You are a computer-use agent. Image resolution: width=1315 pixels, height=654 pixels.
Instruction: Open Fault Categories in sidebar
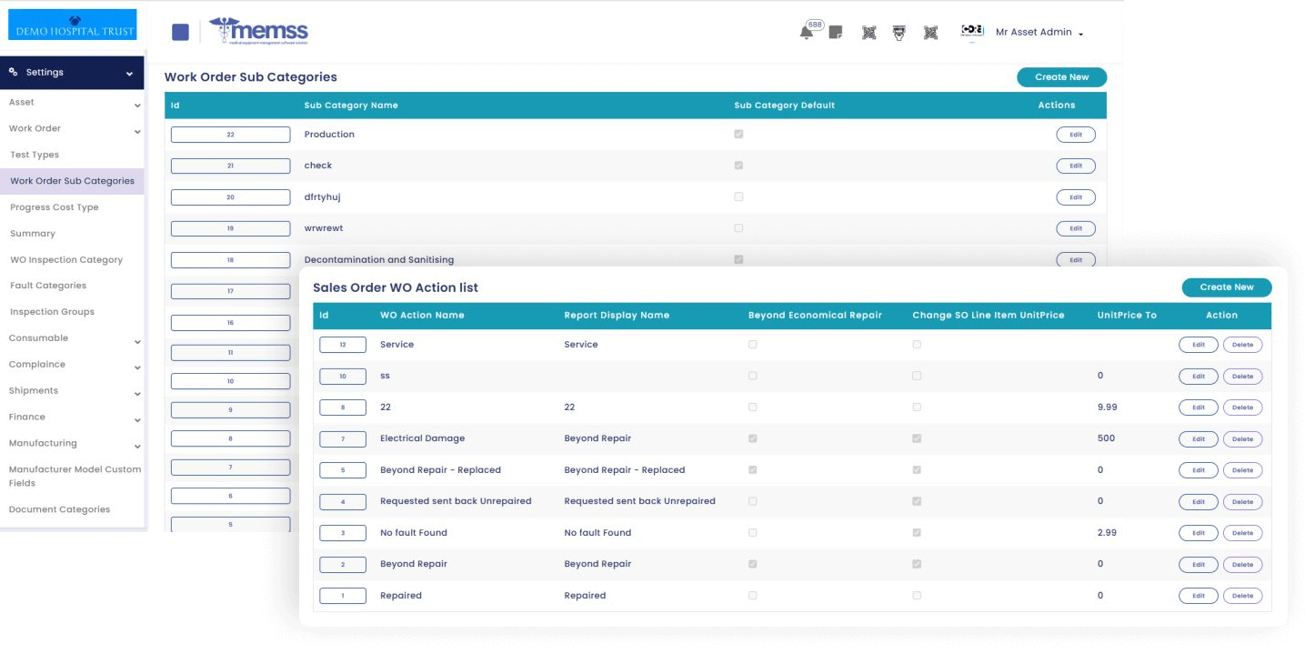pos(48,286)
